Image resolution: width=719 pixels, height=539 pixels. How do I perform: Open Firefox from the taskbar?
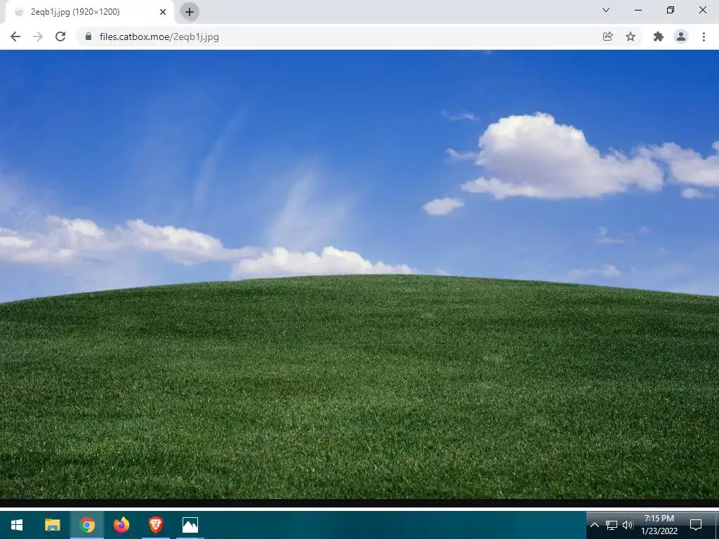click(121, 525)
